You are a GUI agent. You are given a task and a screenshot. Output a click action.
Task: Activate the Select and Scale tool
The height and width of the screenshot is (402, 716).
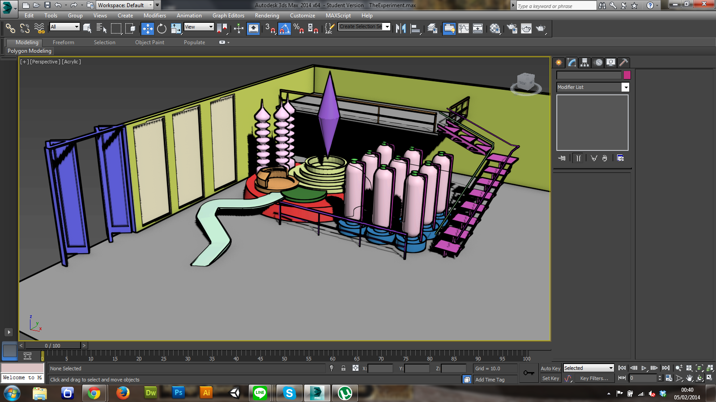click(x=176, y=29)
